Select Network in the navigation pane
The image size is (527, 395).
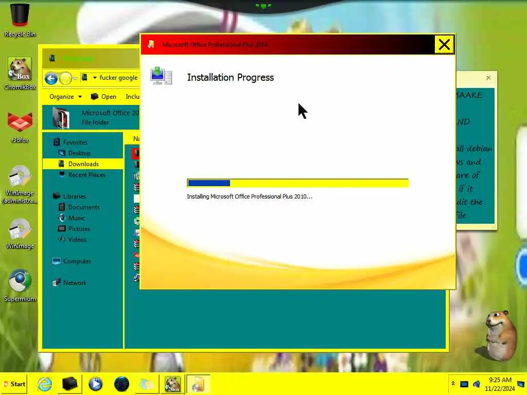coord(69,282)
